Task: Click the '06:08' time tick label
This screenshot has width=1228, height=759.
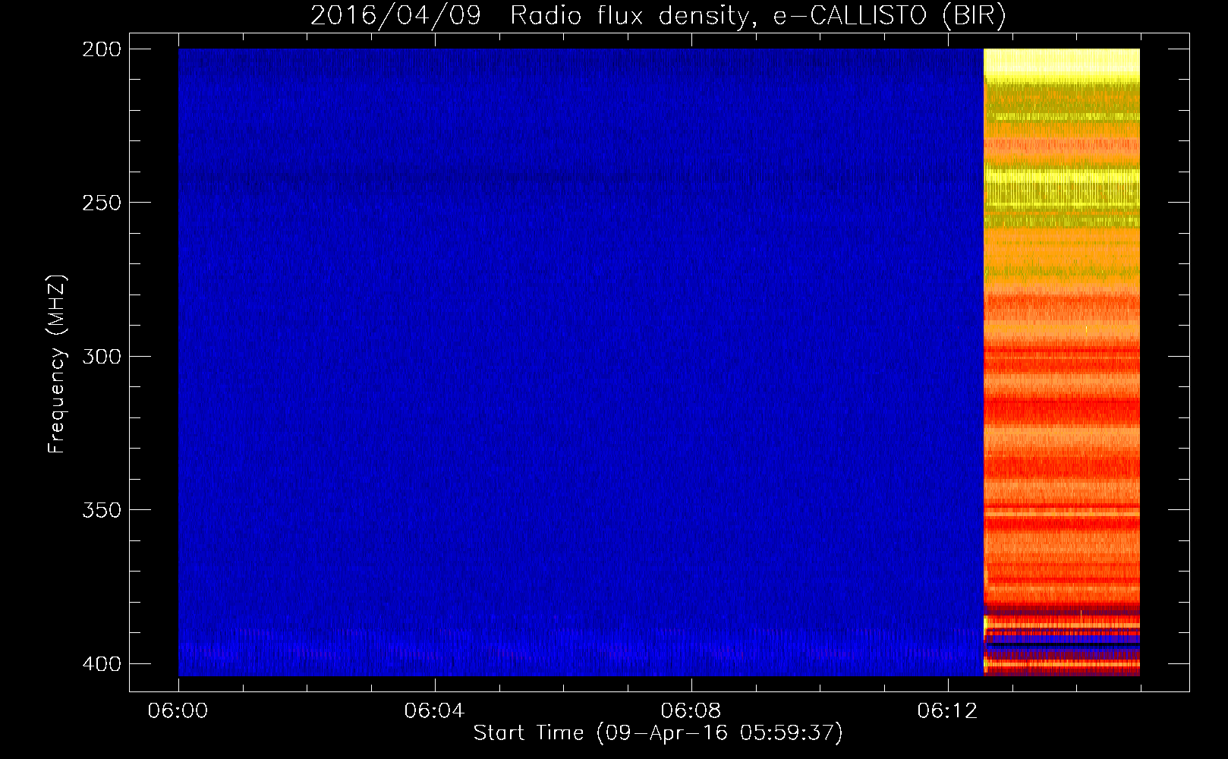Action: (x=691, y=711)
